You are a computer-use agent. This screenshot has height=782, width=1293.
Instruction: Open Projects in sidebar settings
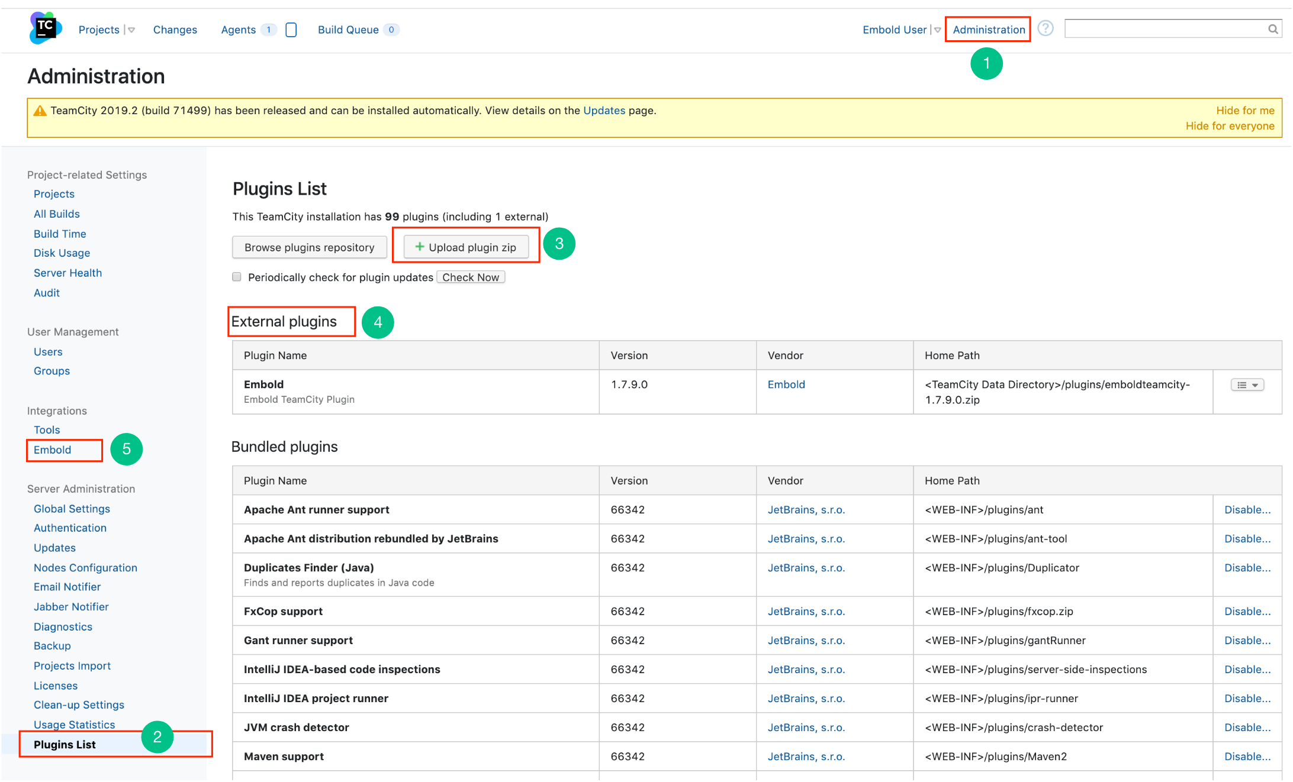click(54, 194)
